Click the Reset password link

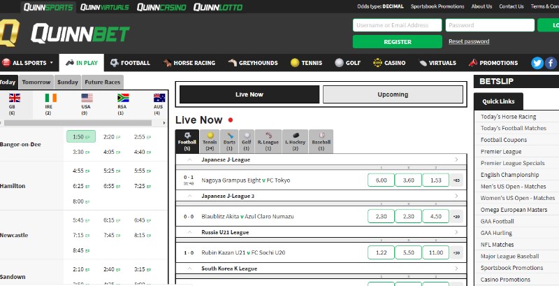click(x=469, y=42)
